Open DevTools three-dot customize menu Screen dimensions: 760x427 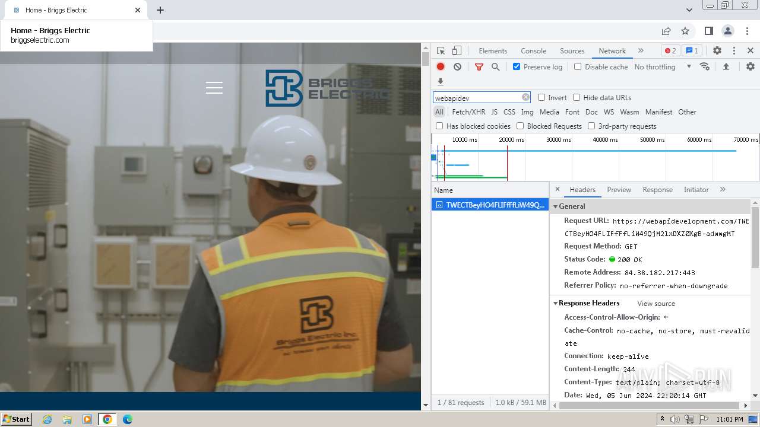[734, 51]
